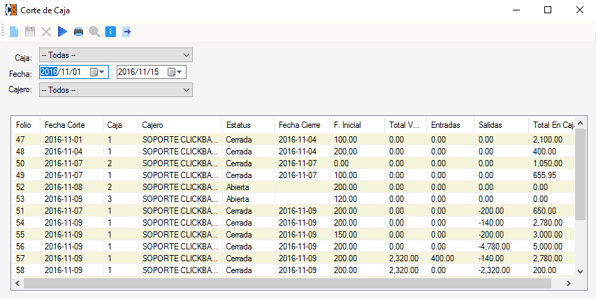
Task: Click the Delete X toolbar icon
Action: click(x=46, y=31)
